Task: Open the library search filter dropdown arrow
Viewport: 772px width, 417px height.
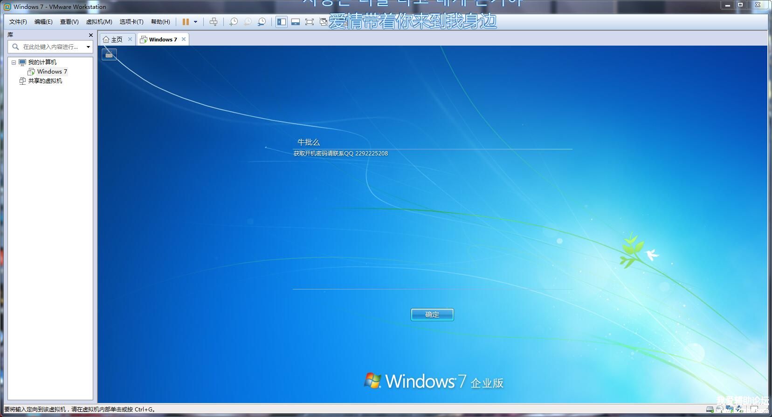Action: pyautogui.click(x=88, y=47)
